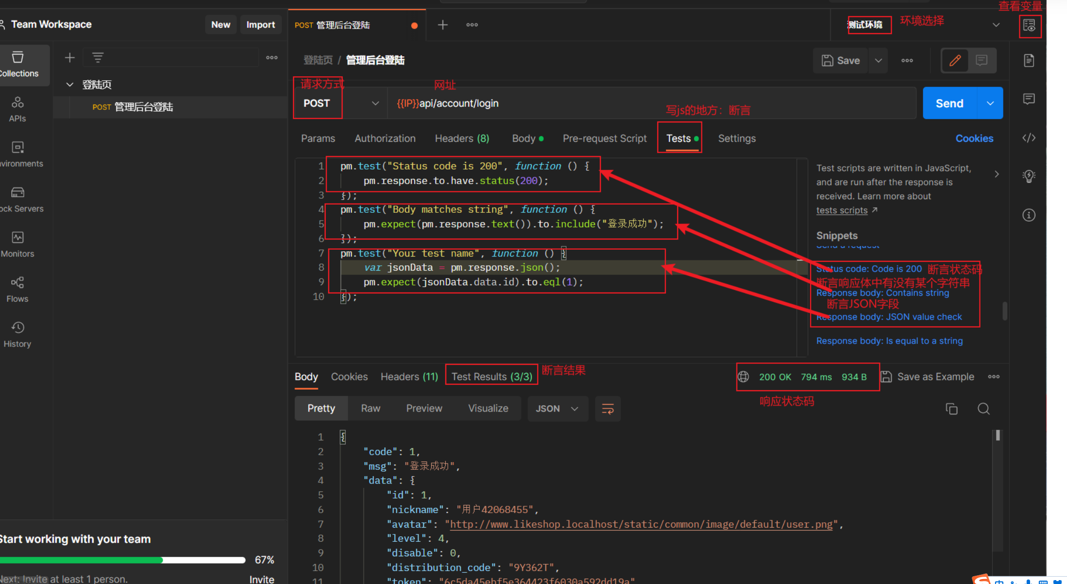Screen dimensions: 1067x584
Task: Open the POST method dropdown
Action: 340,103
